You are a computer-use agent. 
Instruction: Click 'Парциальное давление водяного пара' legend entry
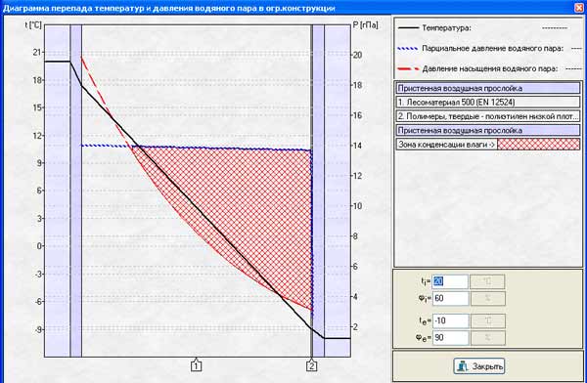(493, 48)
